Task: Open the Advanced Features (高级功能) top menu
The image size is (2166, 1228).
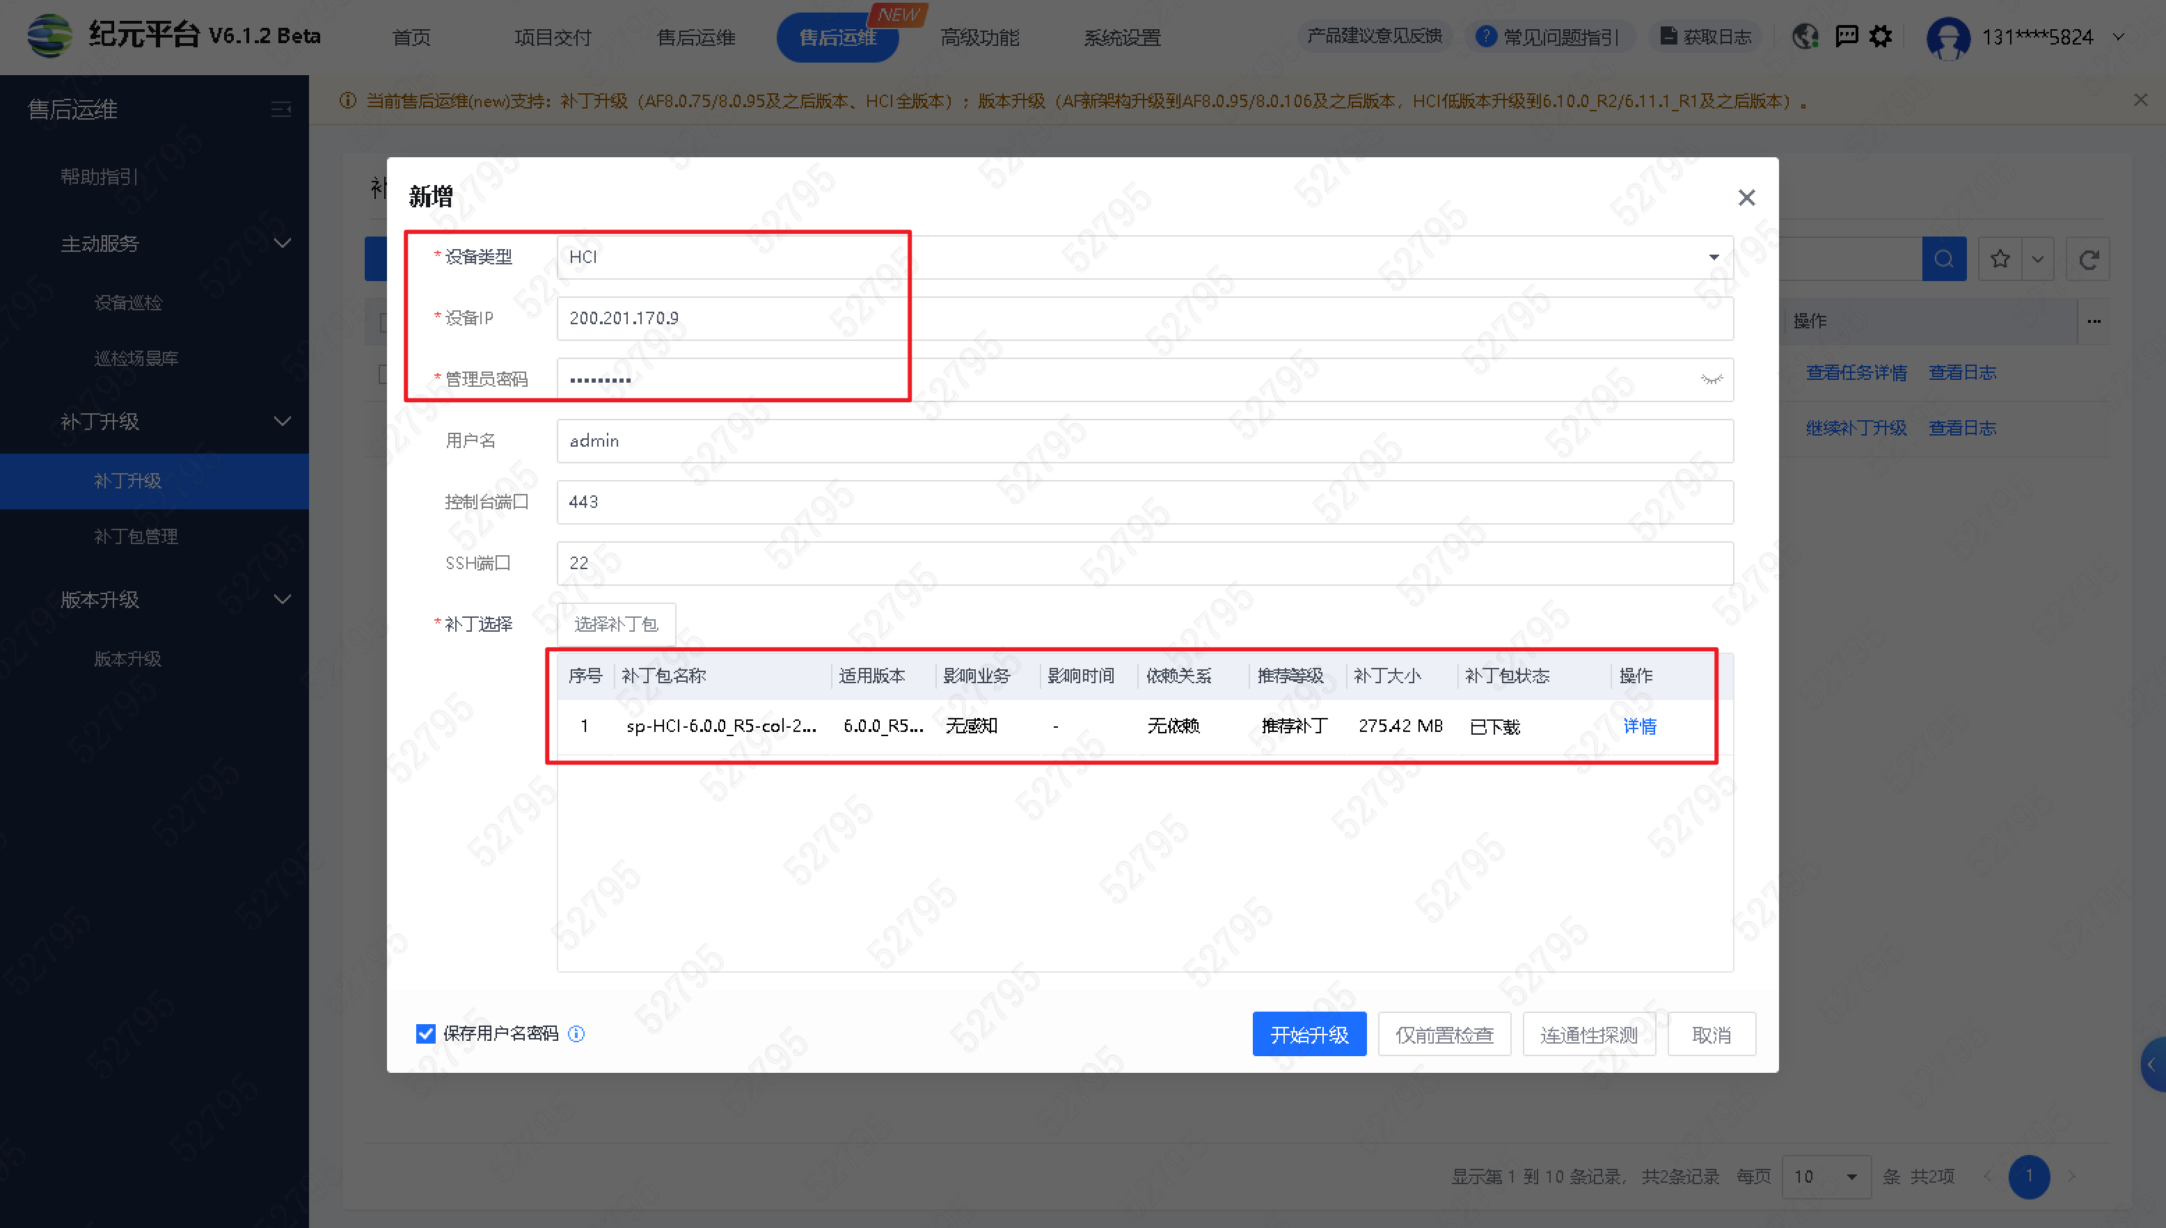Action: click(x=979, y=37)
